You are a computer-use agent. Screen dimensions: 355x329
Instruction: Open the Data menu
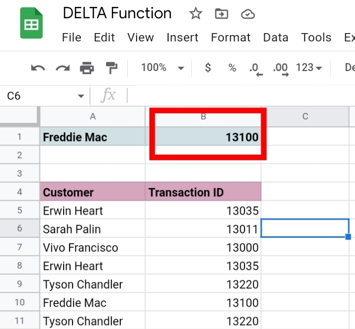[276, 37]
